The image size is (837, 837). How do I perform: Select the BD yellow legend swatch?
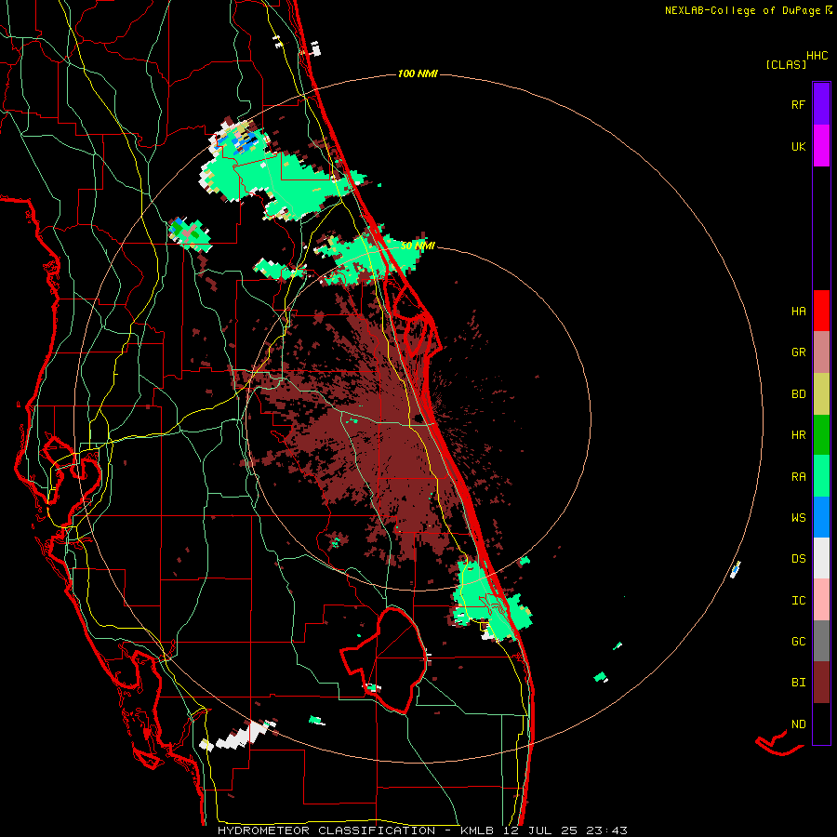coord(821,393)
